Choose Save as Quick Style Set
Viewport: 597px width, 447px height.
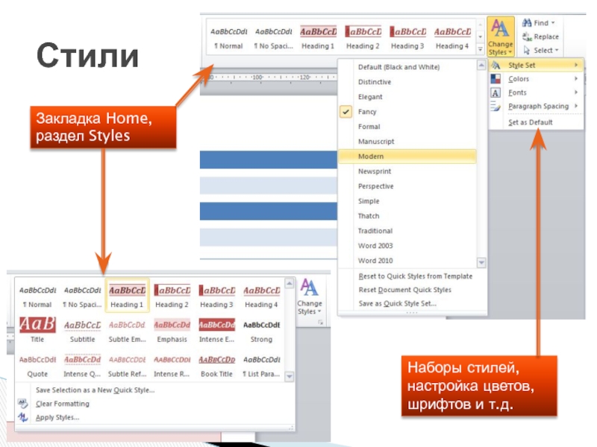coord(397,303)
